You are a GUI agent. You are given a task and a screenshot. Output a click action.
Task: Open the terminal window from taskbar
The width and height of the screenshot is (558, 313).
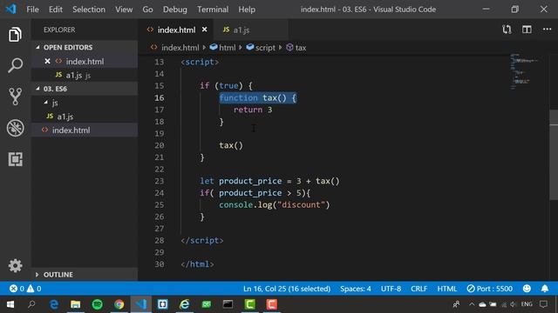click(x=228, y=304)
